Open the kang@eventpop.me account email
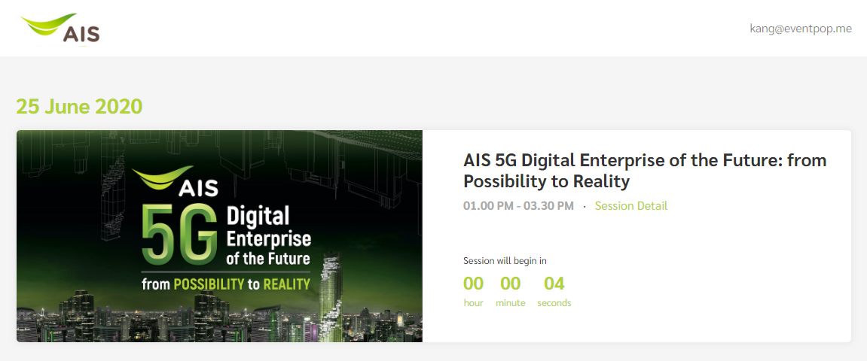867x361 pixels. point(800,29)
